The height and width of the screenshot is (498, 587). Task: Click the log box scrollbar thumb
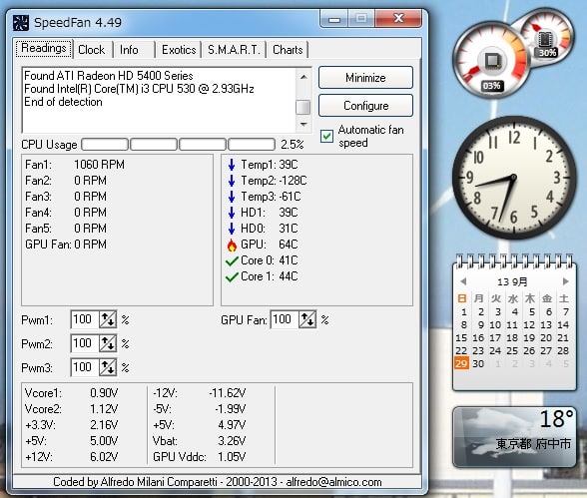(x=303, y=107)
